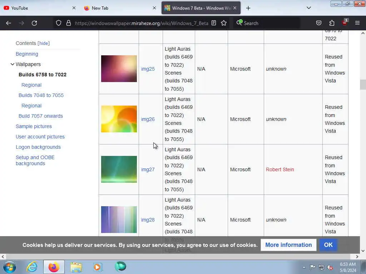Click the vertical scrollbar thumb
Image resolution: width=366 pixels, height=274 pixels.
click(363, 85)
